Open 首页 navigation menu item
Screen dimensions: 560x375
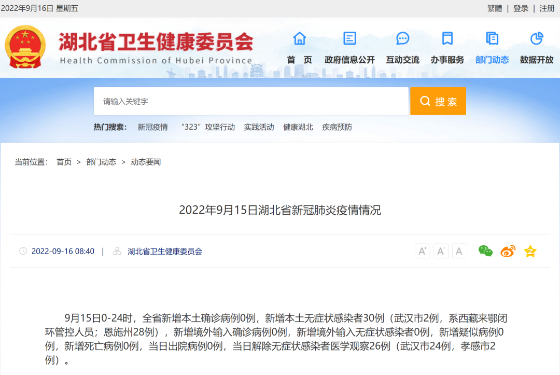click(x=299, y=60)
